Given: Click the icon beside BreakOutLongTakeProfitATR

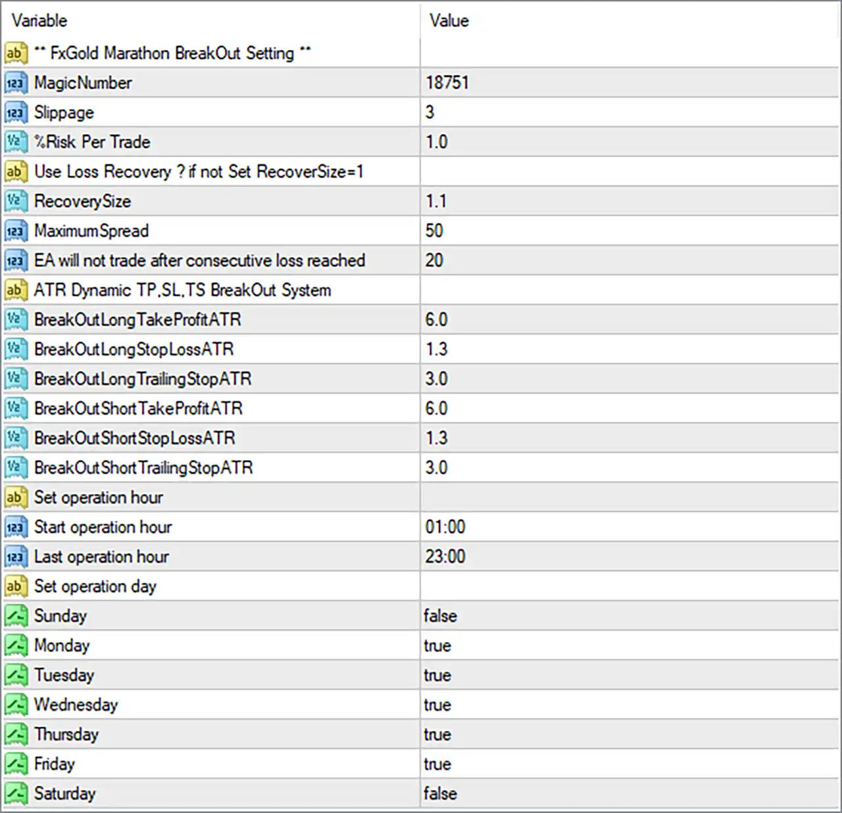Looking at the screenshot, I should (16, 319).
